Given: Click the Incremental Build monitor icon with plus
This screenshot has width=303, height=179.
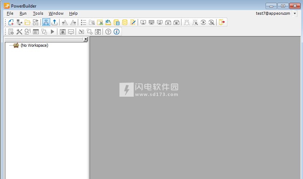Looking at the screenshot, I should tap(143, 22).
